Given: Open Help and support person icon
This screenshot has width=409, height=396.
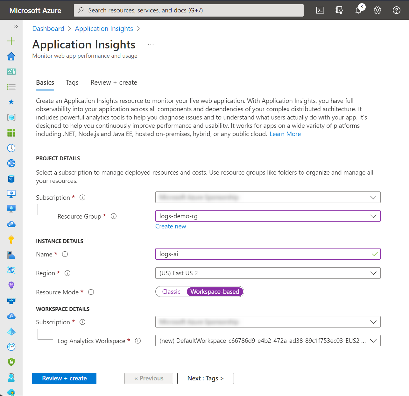Looking at the screenshot, I should 11,377.
